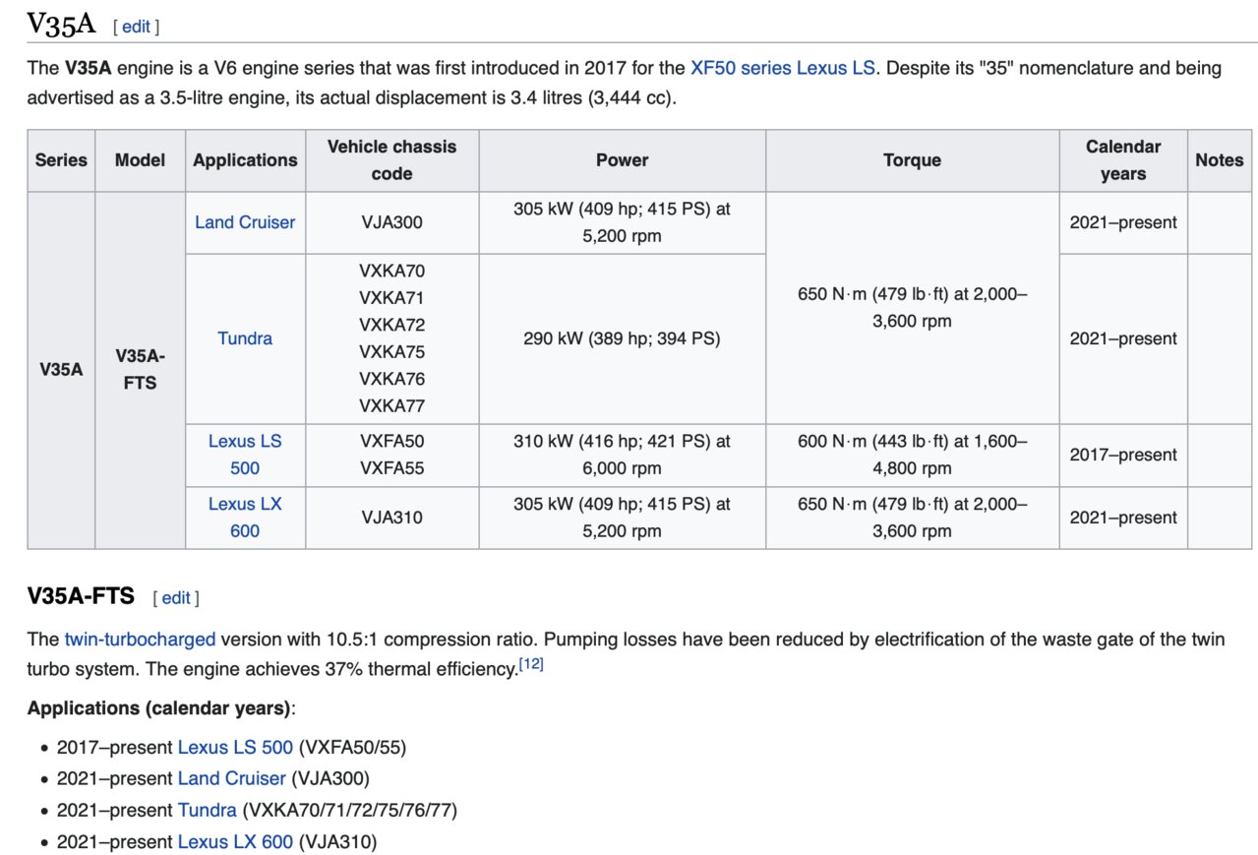Click the VXKA77 chassis code

(391, 405)
